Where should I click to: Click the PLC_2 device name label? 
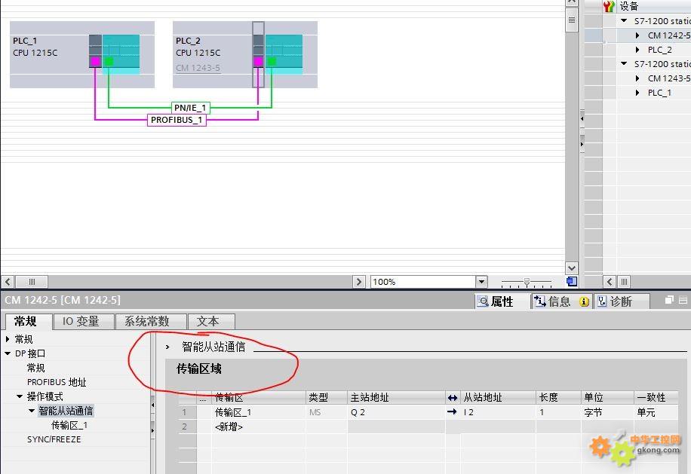point(188,41)
